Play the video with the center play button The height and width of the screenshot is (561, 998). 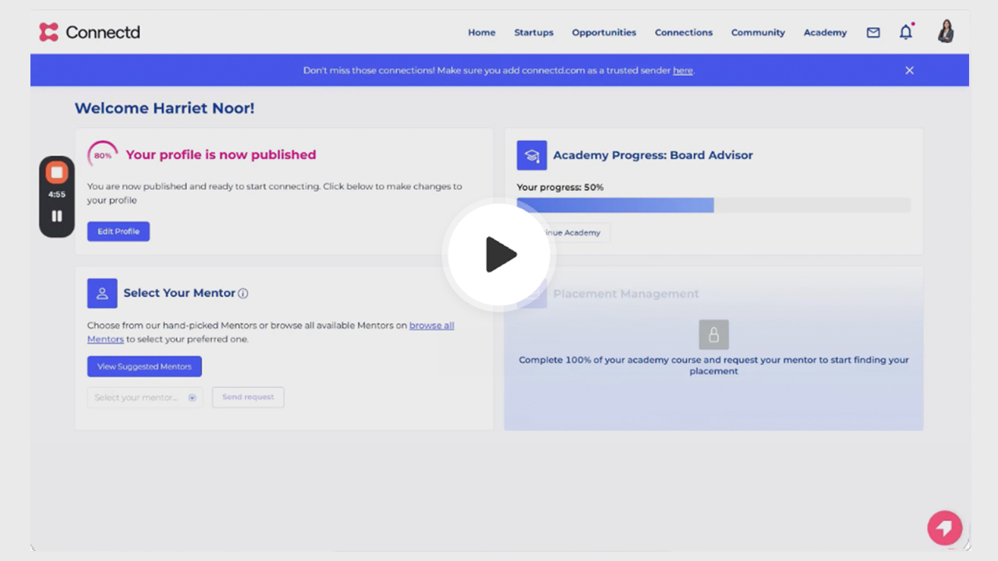point(499,255)
